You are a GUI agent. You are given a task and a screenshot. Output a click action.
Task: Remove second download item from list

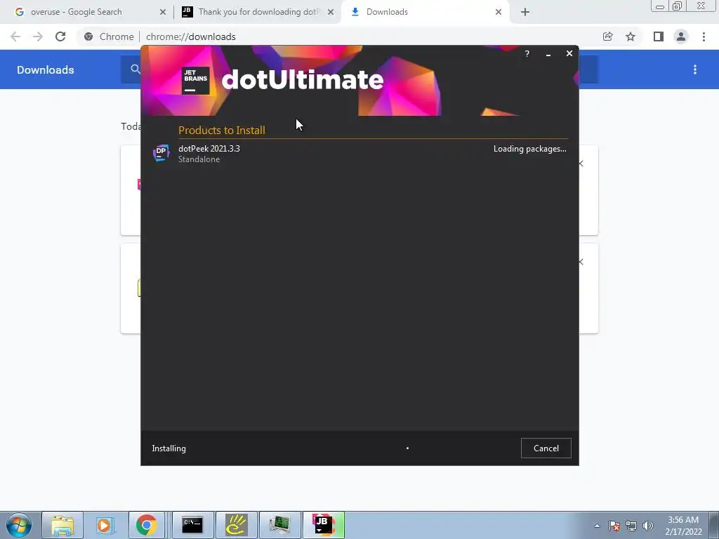coord(581,262)
